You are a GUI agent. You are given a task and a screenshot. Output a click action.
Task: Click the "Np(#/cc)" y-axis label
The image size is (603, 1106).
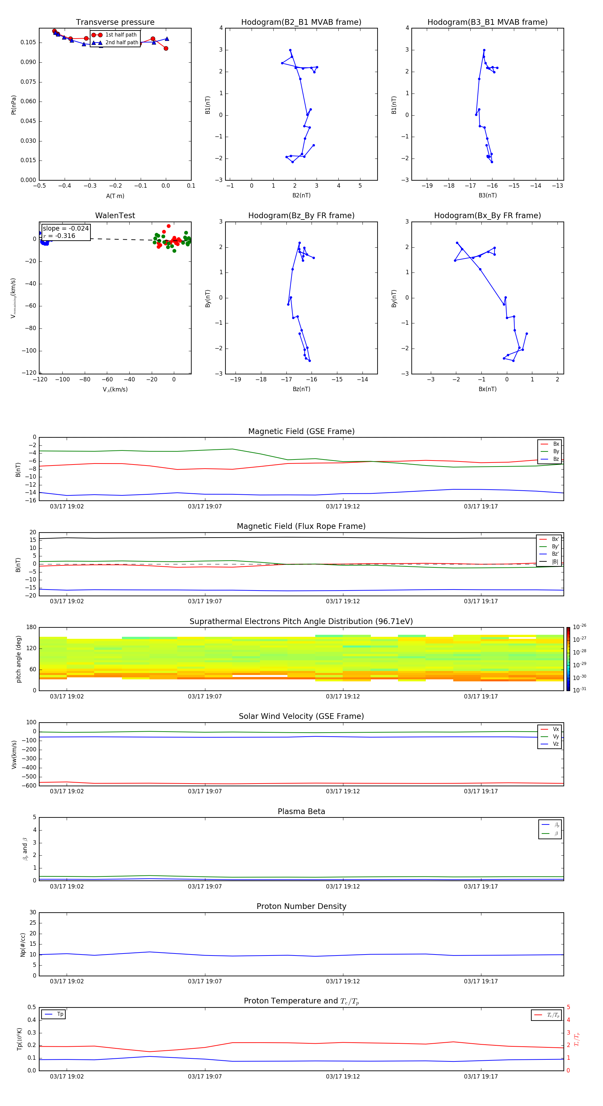(x=23, y=944)
